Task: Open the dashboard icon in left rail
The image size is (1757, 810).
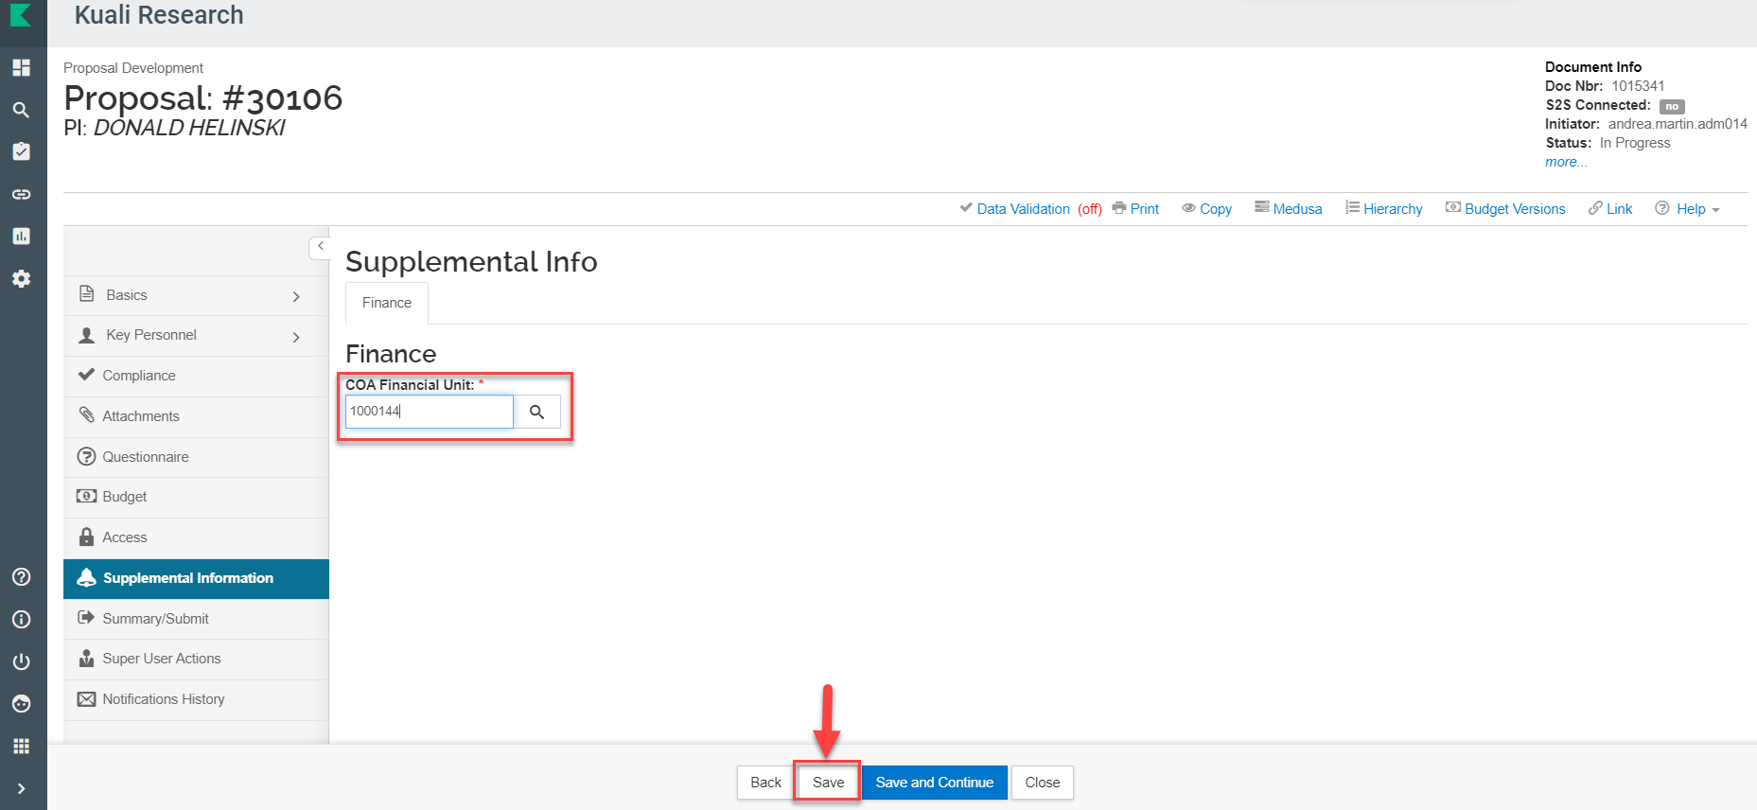Action: click(21, 67)
